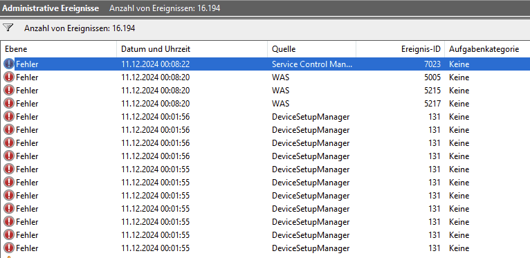Screen dimensions: 530x258
Task: Click error icon of Service Control Manager event
Action: click(9, 64)
